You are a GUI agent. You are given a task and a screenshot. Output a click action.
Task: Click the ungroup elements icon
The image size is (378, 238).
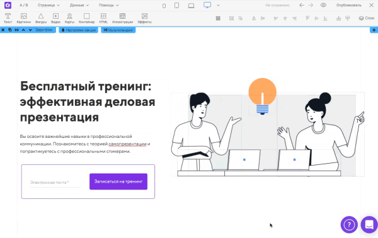click(241, 18)
